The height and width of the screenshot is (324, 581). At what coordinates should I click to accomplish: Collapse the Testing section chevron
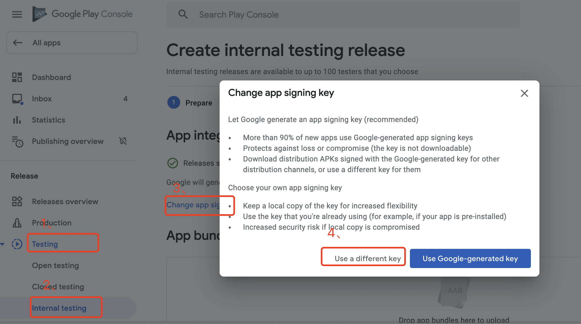(x=3, y=244)
